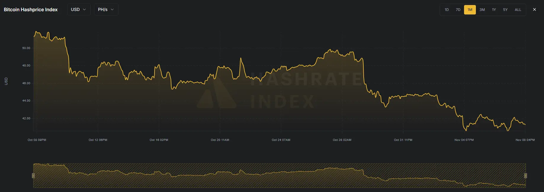The image size is (544, 192).
Task: Pick the 5Y time range
Action: pos(505,10)
